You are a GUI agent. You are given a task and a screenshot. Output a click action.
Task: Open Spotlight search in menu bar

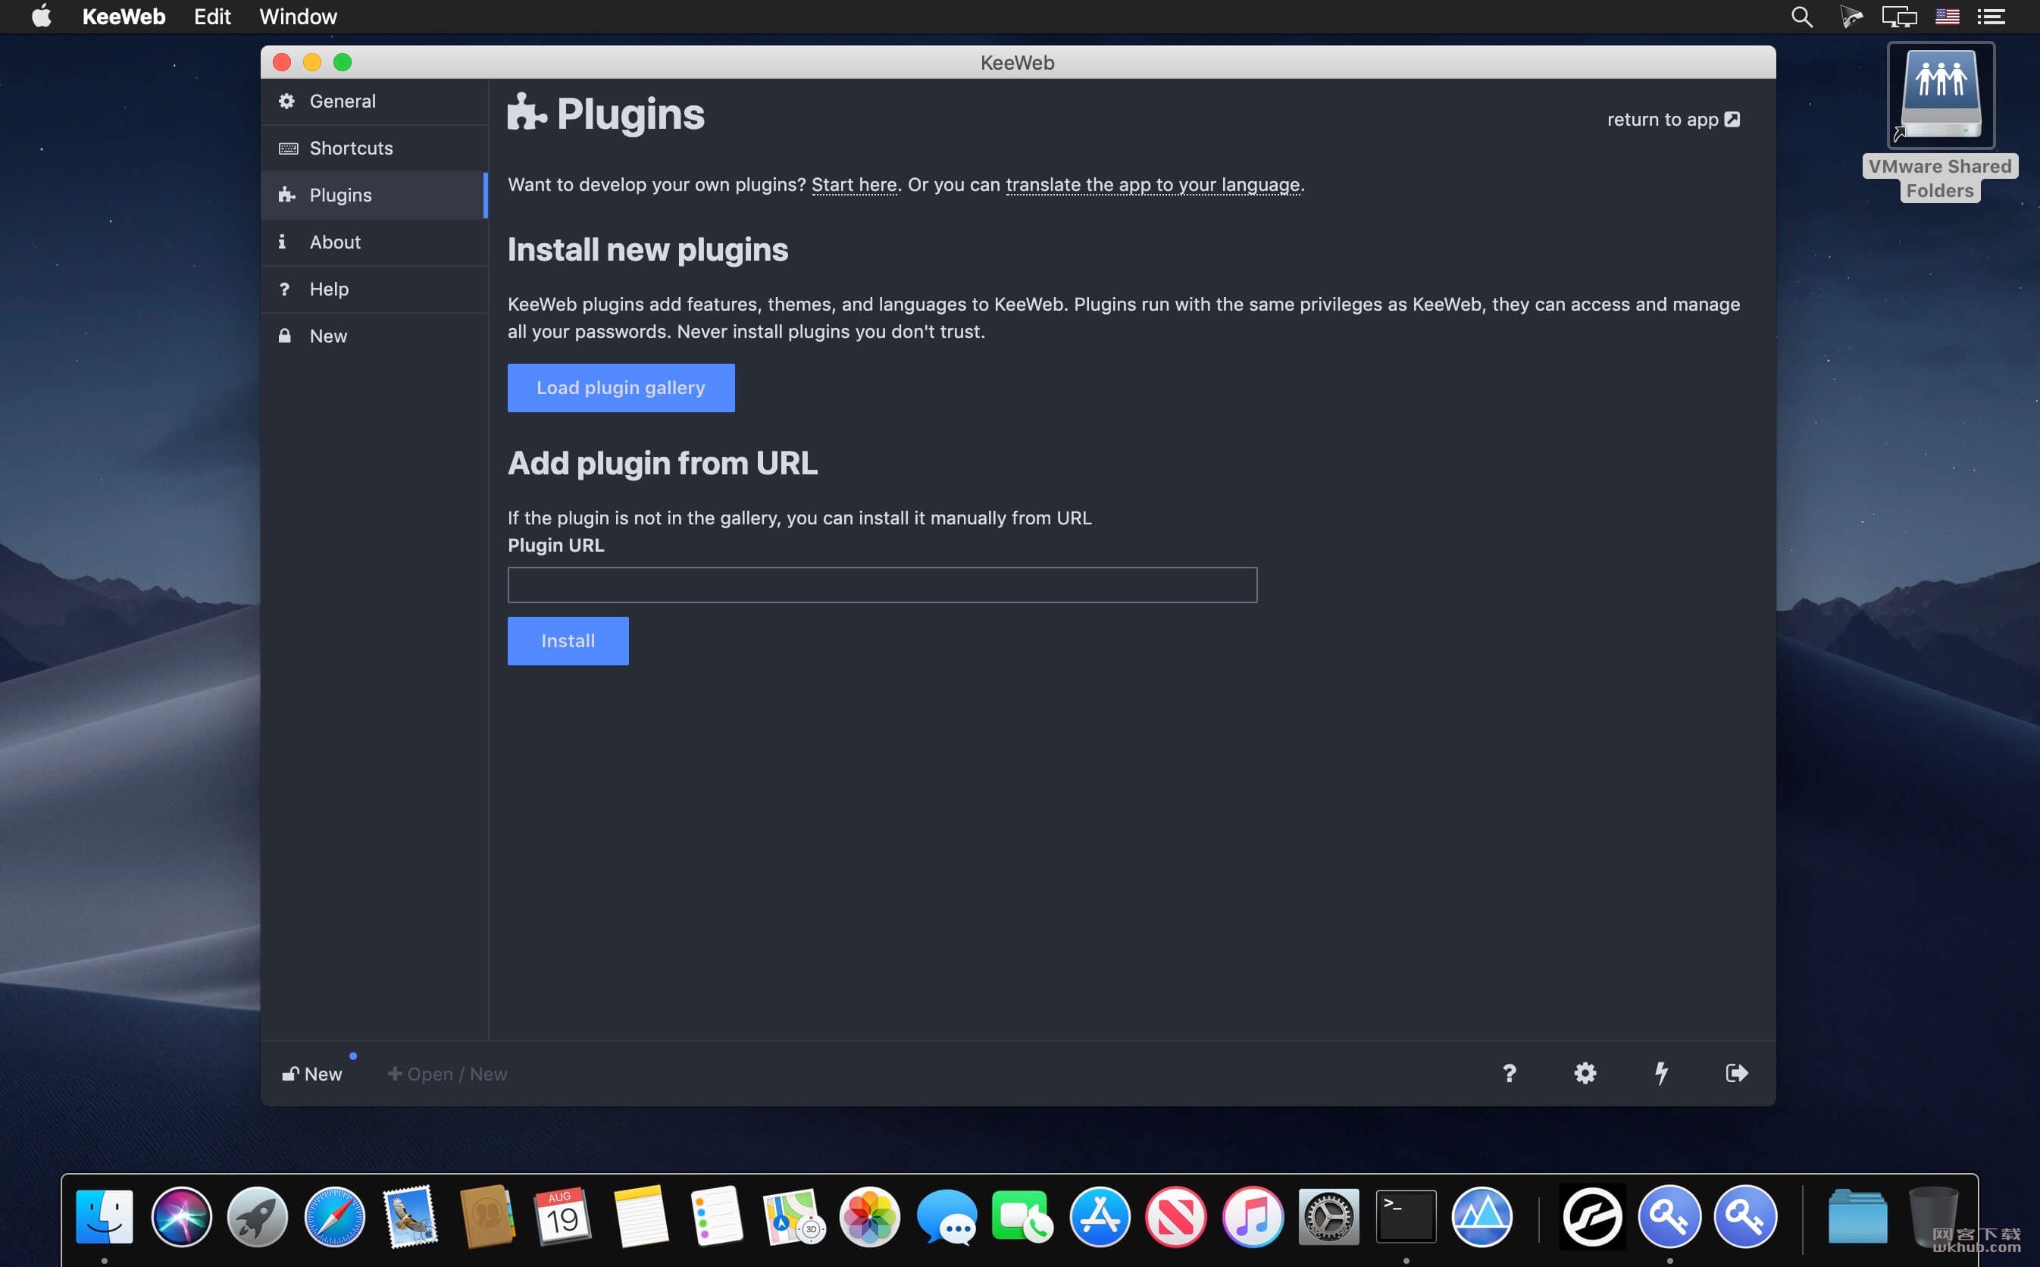[1801, 17]
